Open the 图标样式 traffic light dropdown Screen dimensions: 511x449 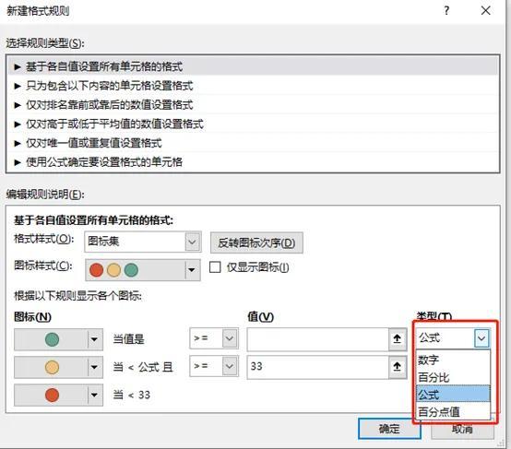pos(143,270)
